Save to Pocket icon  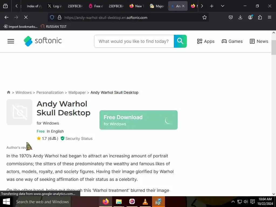click(231, 17)
